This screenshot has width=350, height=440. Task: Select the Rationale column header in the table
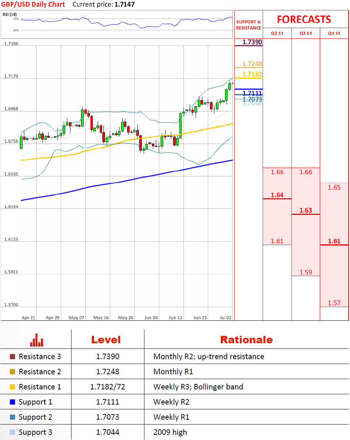(246, 340)
